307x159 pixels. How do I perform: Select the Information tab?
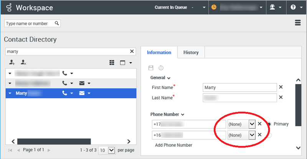[x=159, y=52]
